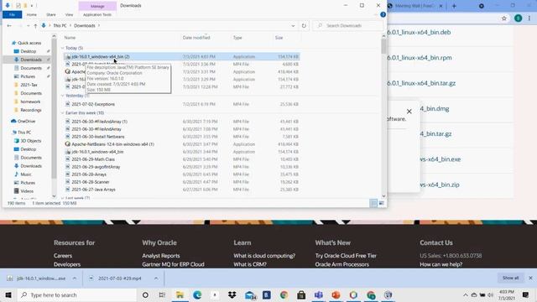Select the Application Tools tab
The width and height of the screenshot is (537, 302).
(97, 15)
